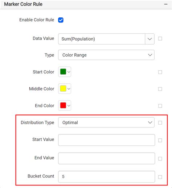
Task: Click the Bucket Count field showing 5
Action: [106, 177]
